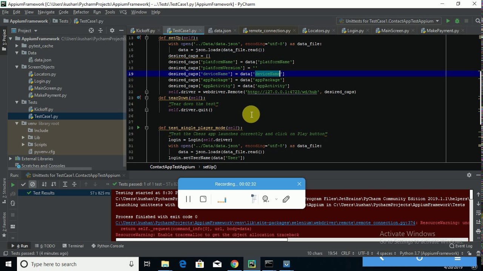The height and width of the screenshot is (271, 483).
Task: Stop the screen recording
Action: click(203, 199)
